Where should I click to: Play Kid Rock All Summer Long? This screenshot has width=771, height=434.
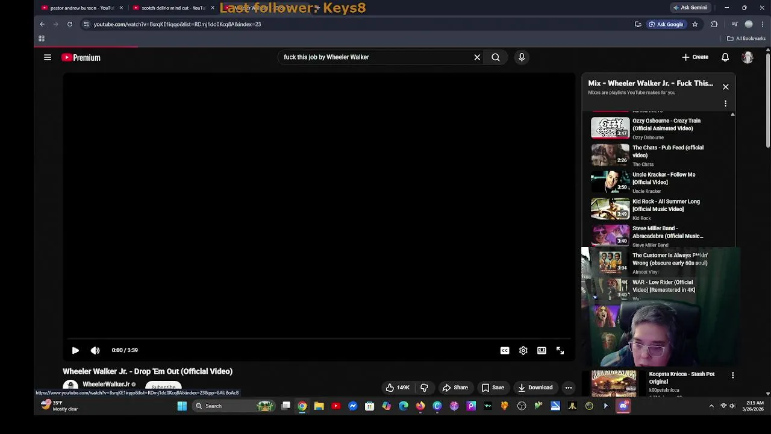tap(660, 209)
